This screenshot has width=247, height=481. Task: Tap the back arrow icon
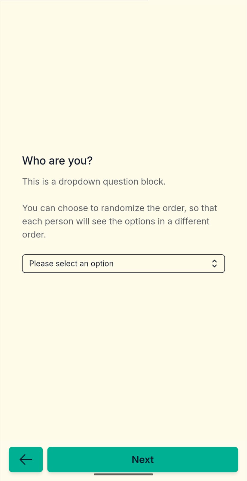point(26,459)
